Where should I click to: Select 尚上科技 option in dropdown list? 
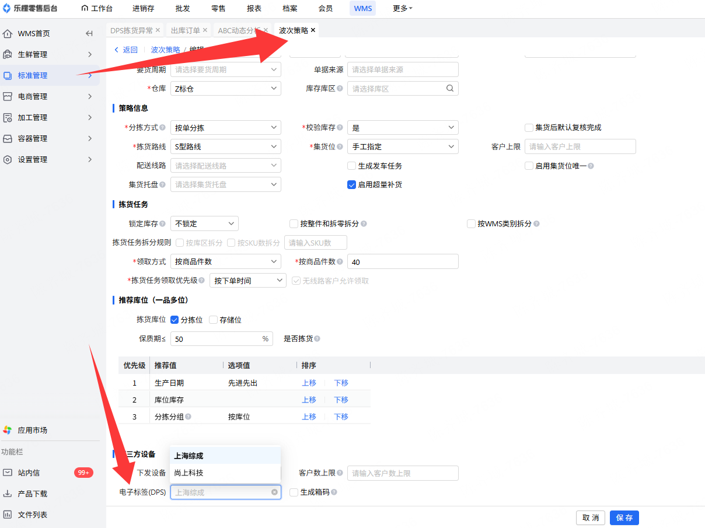225,473
